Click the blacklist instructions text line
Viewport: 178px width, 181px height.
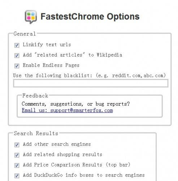click(x=89, y=76)
